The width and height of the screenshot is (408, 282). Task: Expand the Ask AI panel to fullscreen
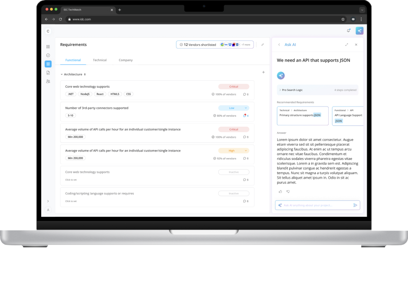coord(347,45)
